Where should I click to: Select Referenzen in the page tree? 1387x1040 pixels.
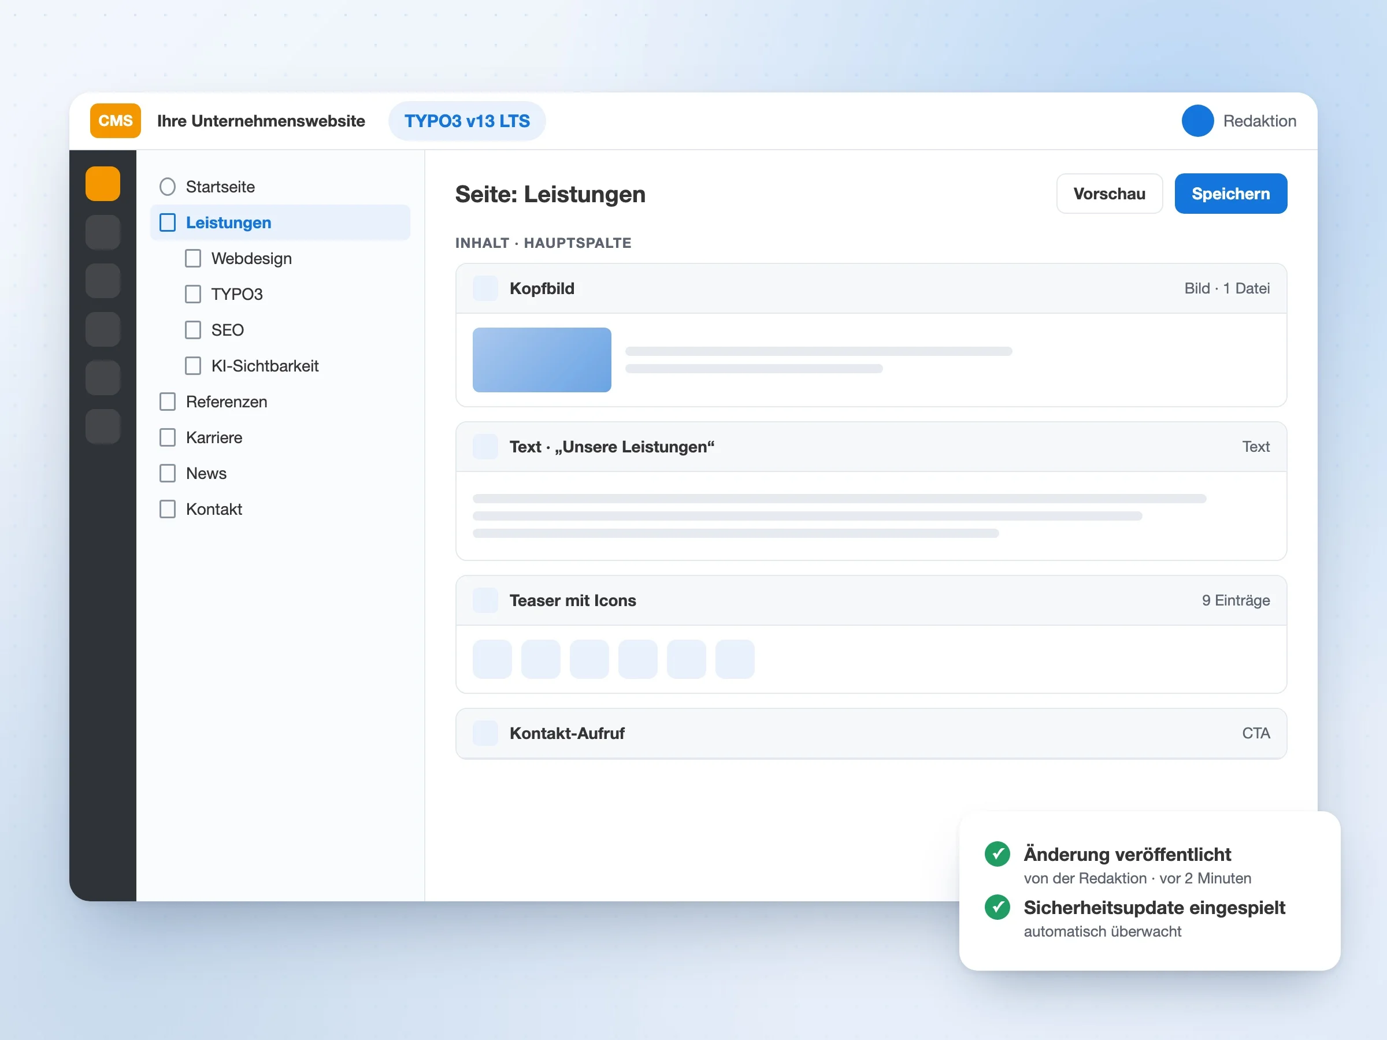pos(227,402)
